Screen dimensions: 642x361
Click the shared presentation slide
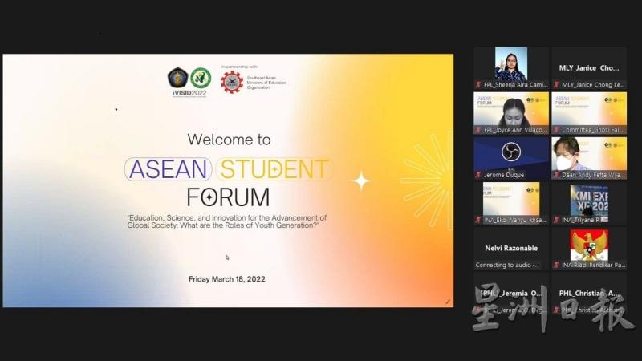228,180
